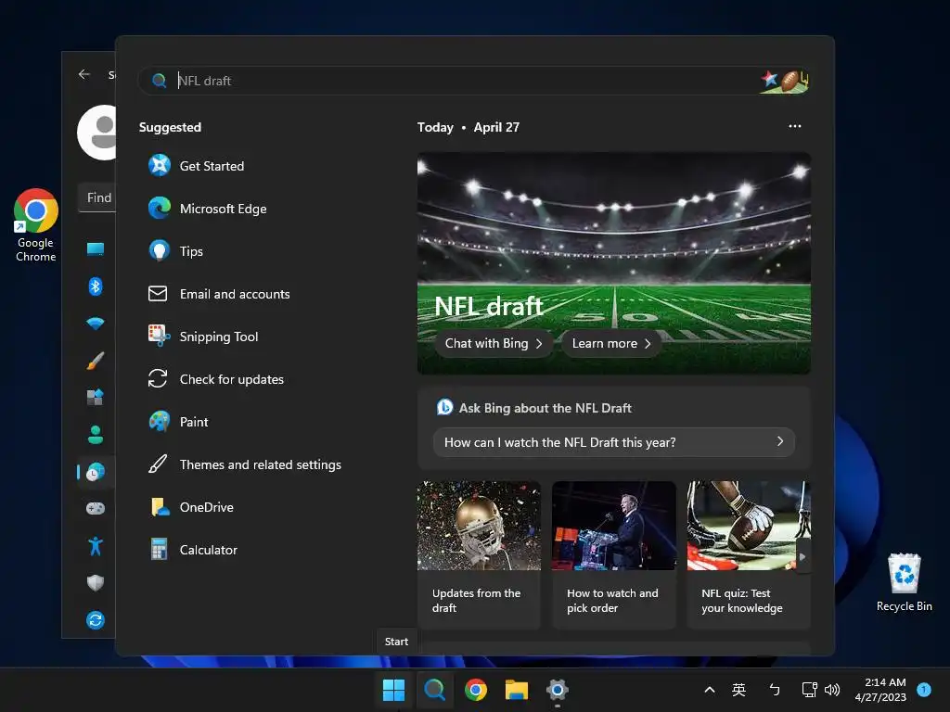Open System section in Settings sidebar
This screenshot has height=712, width=950.
point(96,248)
